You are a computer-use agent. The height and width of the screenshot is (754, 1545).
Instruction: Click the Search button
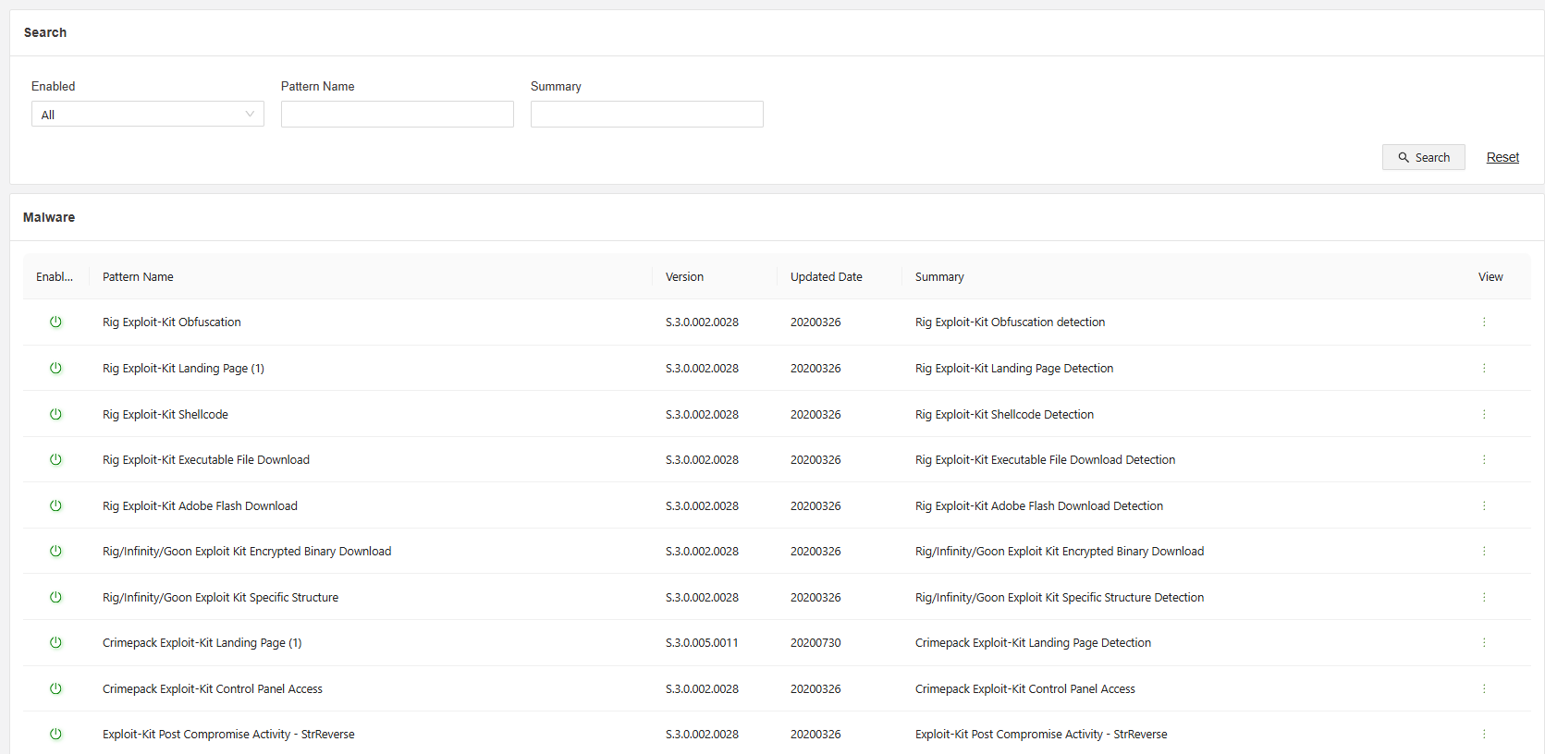coord(1423,157)
